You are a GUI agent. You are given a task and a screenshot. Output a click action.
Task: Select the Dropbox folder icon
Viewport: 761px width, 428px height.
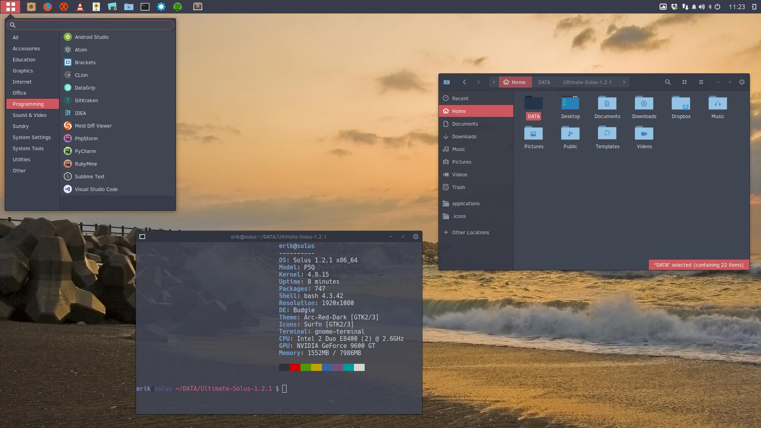[681, 103]
